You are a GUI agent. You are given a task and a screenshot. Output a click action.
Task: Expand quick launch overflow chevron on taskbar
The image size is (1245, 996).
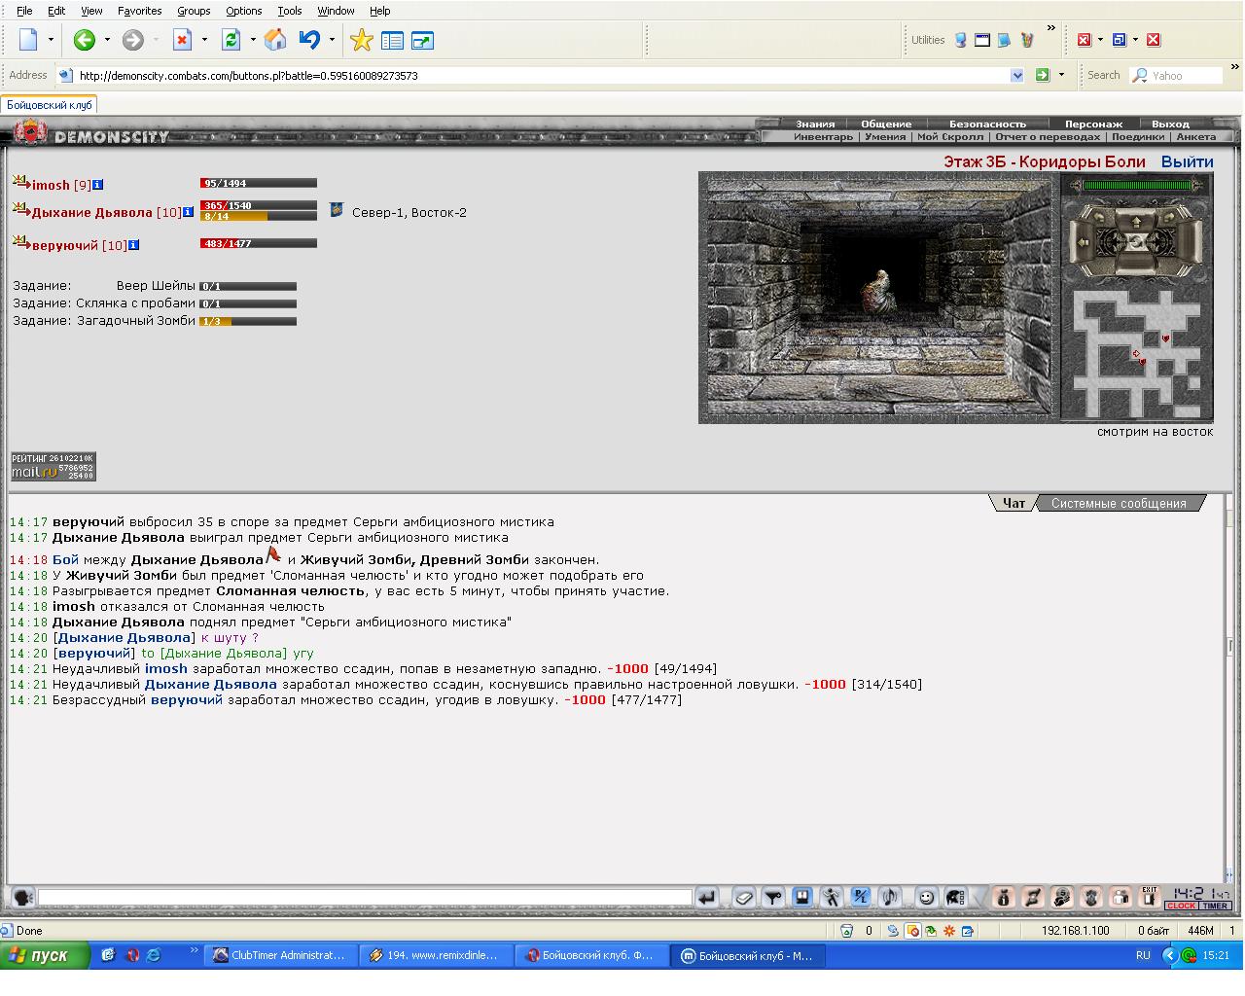point(194,950)
